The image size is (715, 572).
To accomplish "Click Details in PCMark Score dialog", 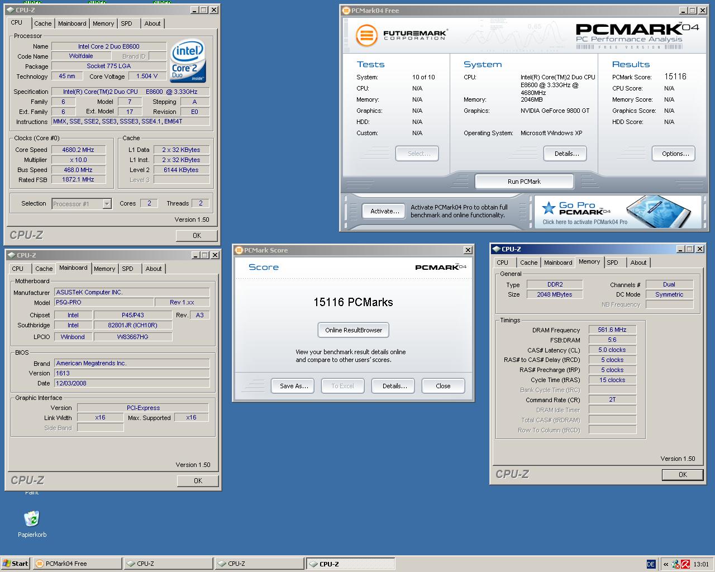I will click(394, 386).
